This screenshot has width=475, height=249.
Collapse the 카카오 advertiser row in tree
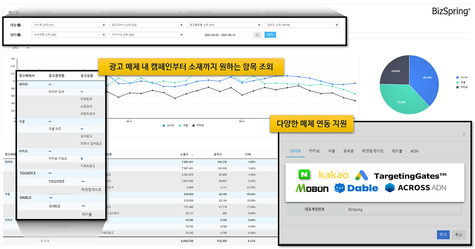(x=50, y=151)
